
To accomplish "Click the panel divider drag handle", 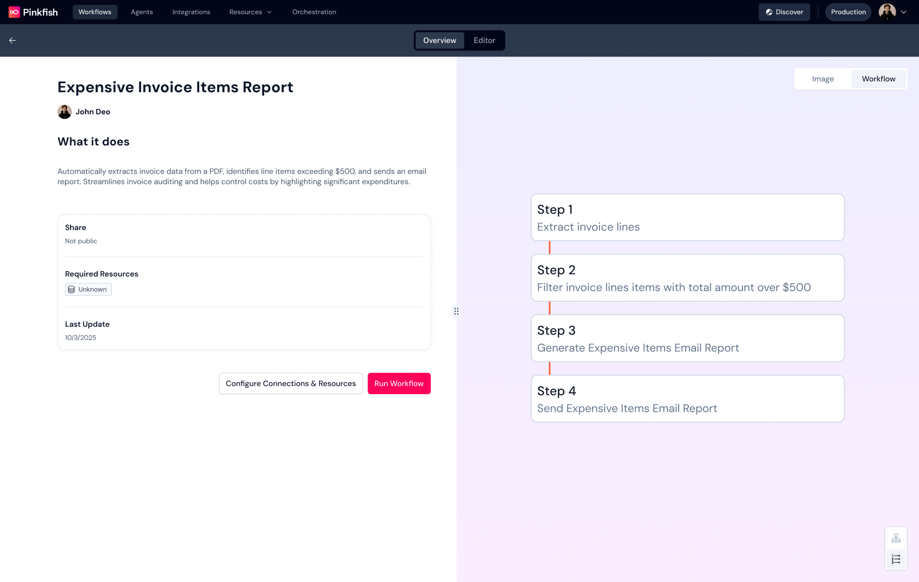I will [456, 311].
